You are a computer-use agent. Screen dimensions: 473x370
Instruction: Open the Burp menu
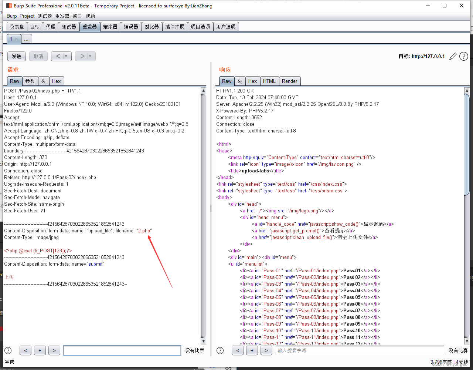tap(11, 16)
